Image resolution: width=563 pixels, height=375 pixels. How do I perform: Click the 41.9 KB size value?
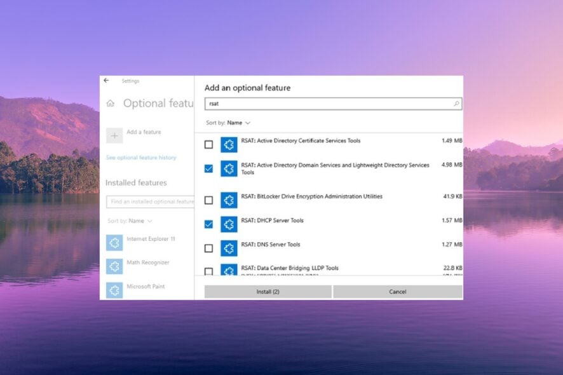453,196
